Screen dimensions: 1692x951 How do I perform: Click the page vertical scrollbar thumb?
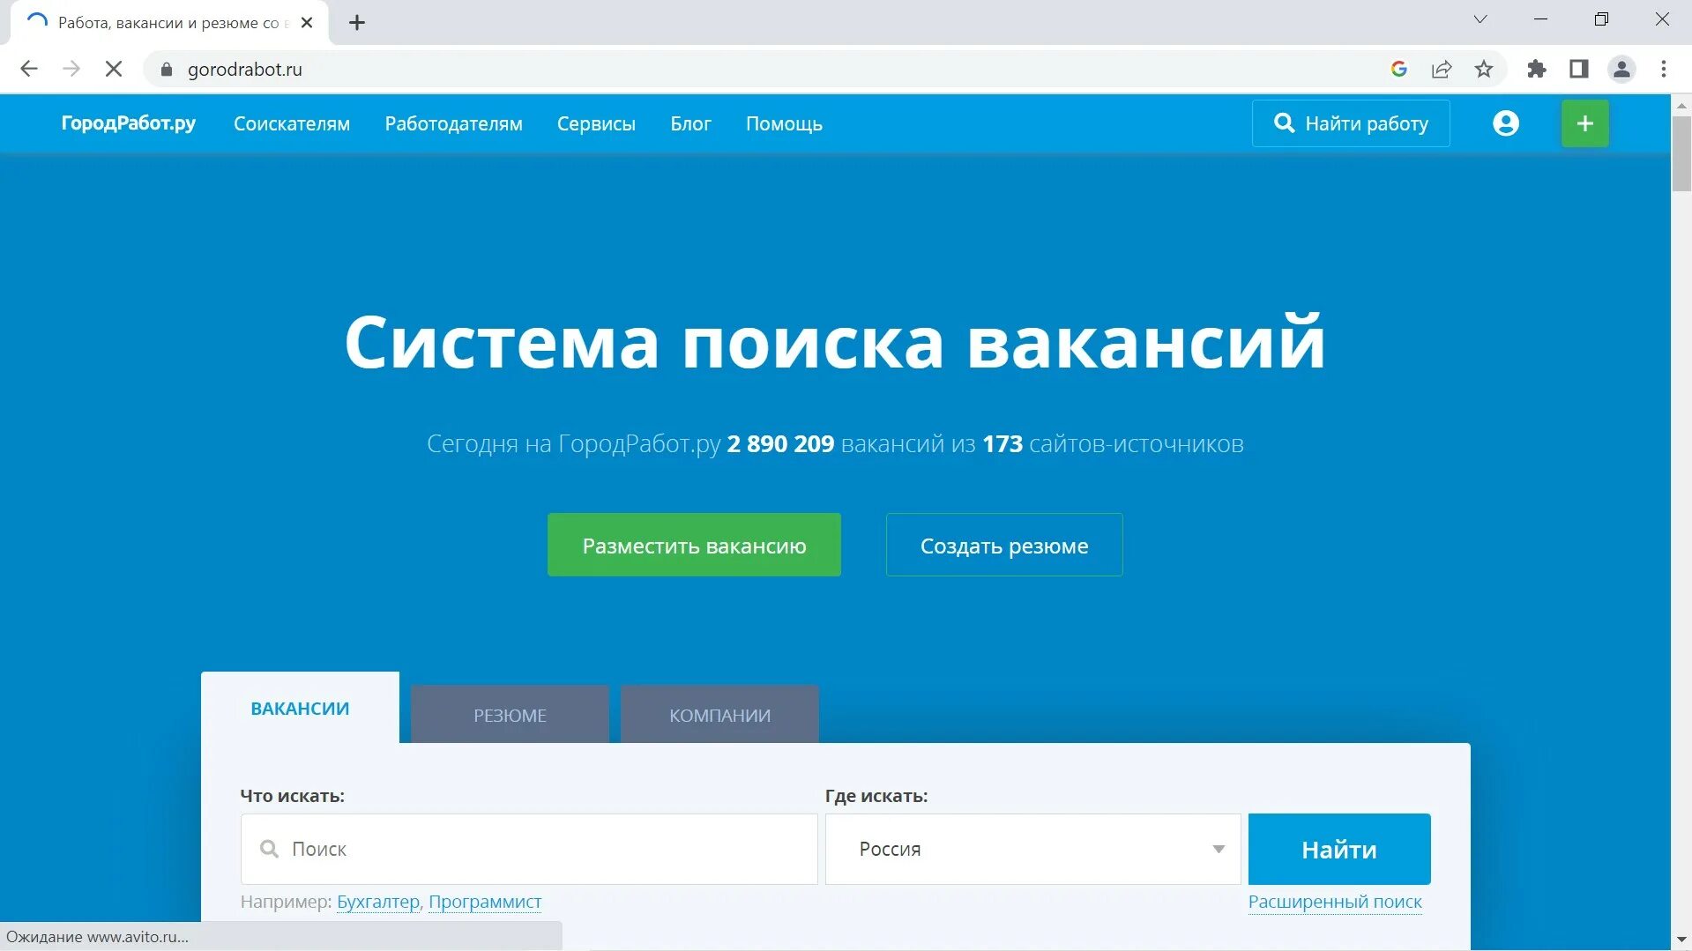(1681, 153)
